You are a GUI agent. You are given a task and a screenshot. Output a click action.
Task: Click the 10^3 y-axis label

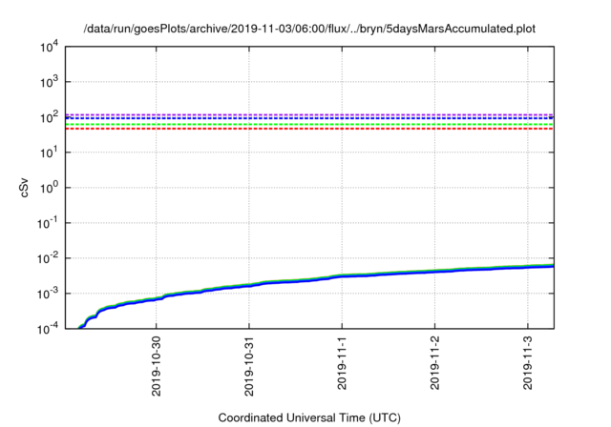click(50, 82)
